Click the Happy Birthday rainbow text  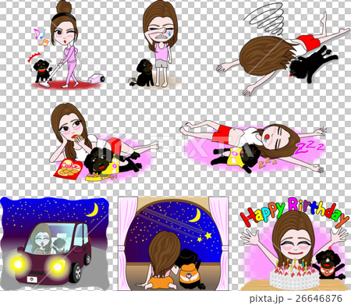pos(294,212)
